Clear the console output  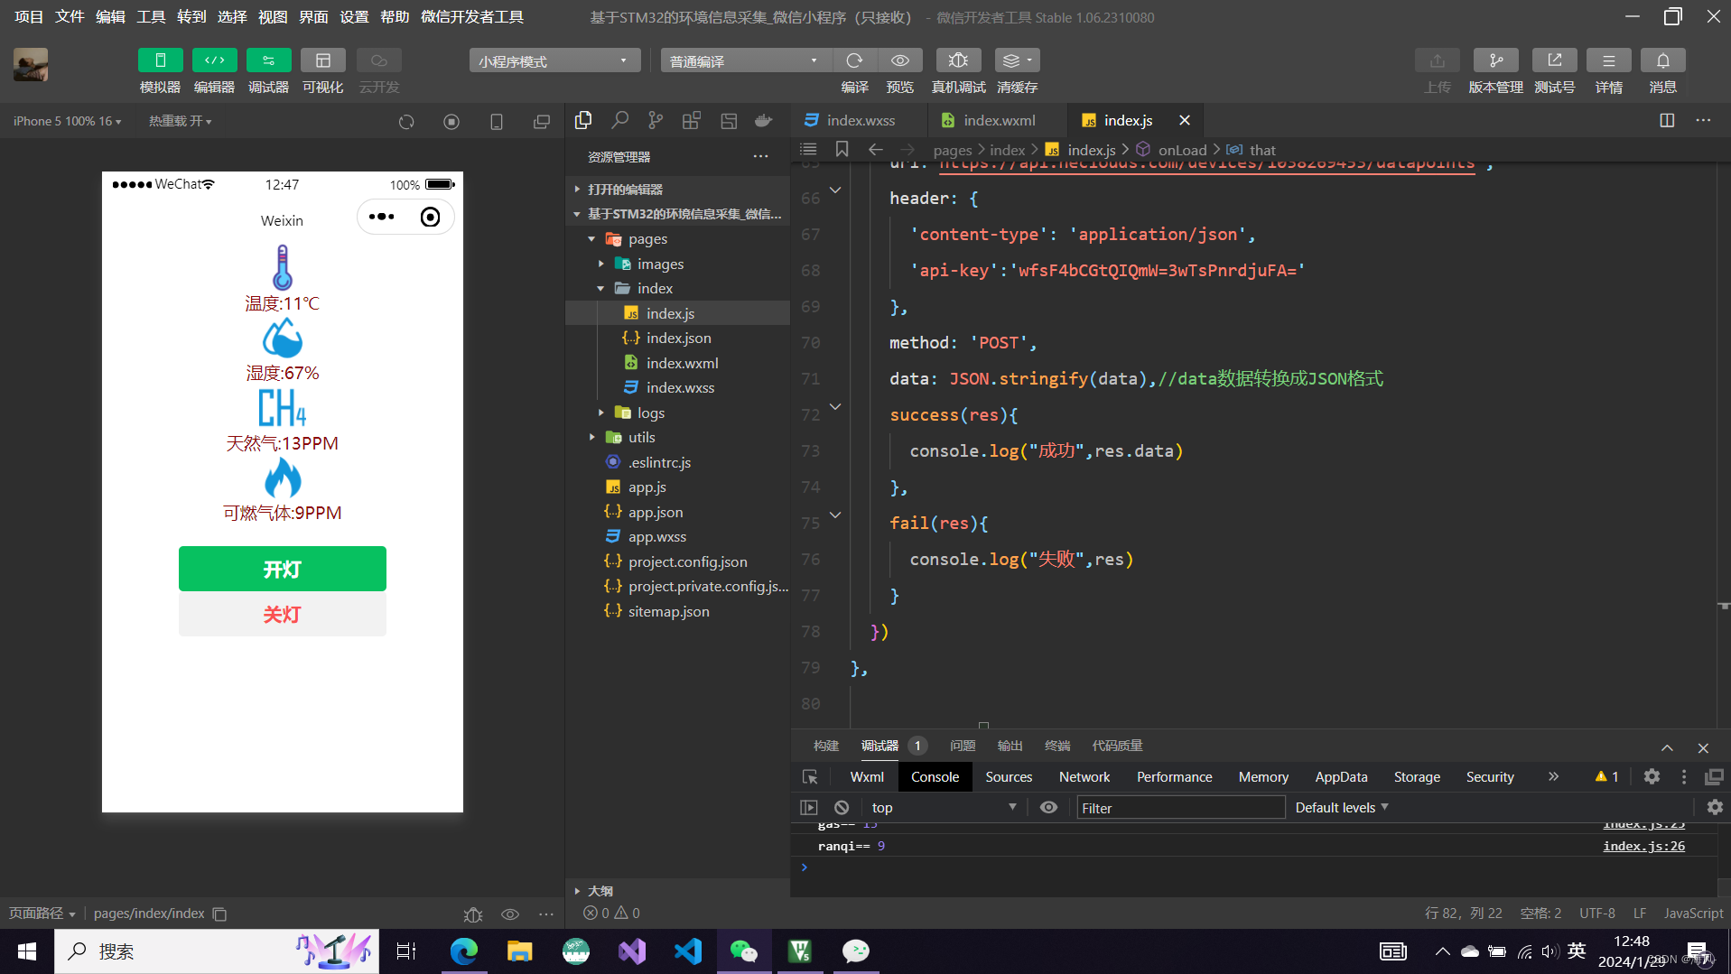tap(842, 807)
